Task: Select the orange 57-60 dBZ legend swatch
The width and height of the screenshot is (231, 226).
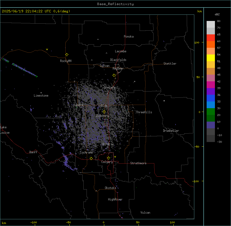Action: click(211, 44)
